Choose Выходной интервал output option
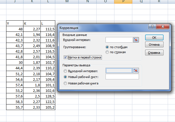175x122 pixels. pyautogui.click(x=66, y=71)
